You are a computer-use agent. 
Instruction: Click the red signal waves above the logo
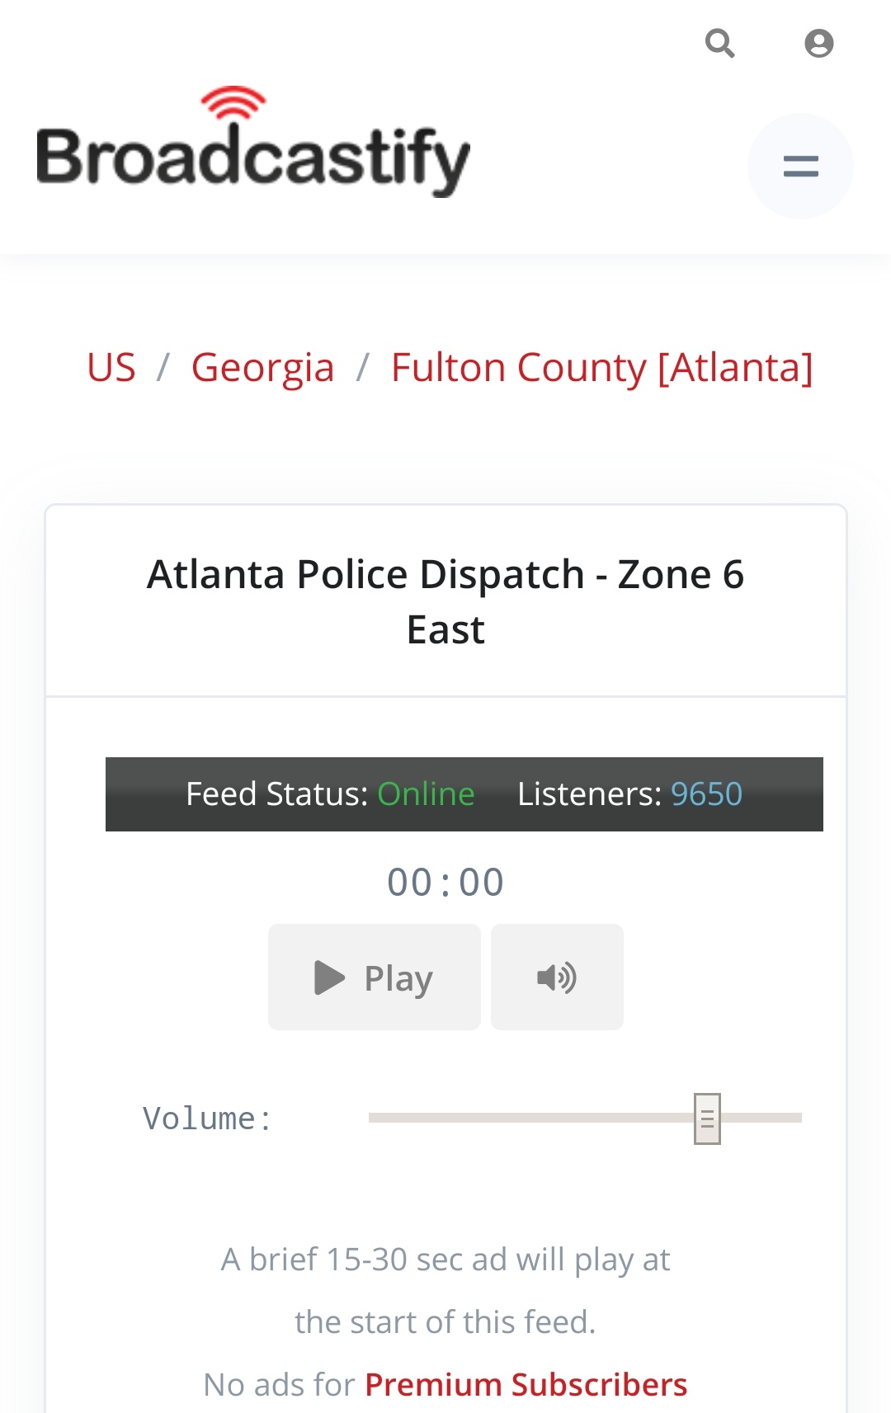pos(233,103)
